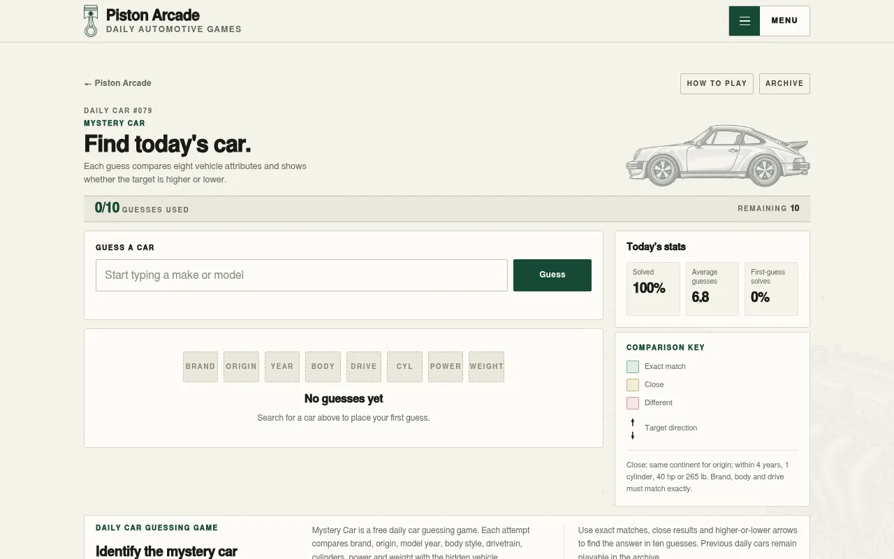Image resolution: width=894 pixels, height=559 pixels.
Task: Click the Average guesses 6.8 stat card
Action: (x=712, y=289)
